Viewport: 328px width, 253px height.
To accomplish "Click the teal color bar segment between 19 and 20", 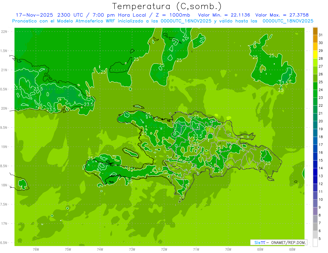I will [x=315, y=125].
